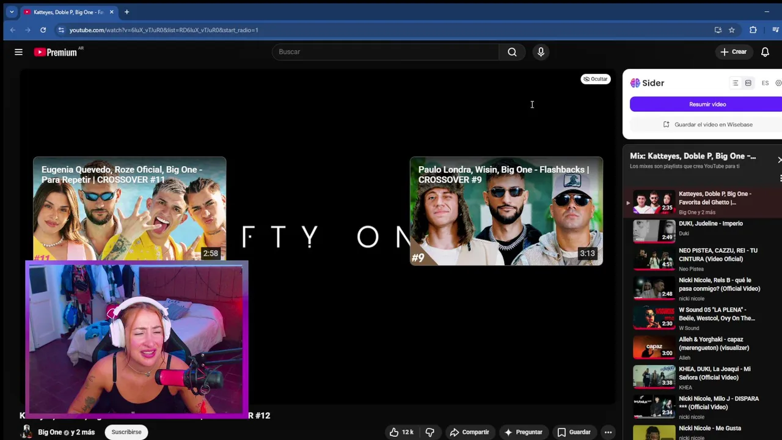
Task: Play KHEA, DUKI Mi Señora video
Action: click(703, 378)
